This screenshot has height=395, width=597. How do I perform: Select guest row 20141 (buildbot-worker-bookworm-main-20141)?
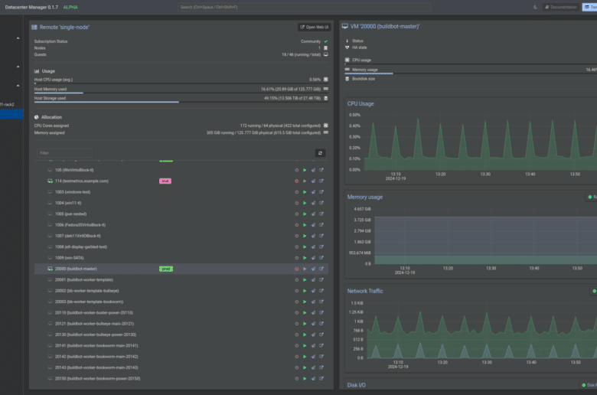[x=181, y=346]
